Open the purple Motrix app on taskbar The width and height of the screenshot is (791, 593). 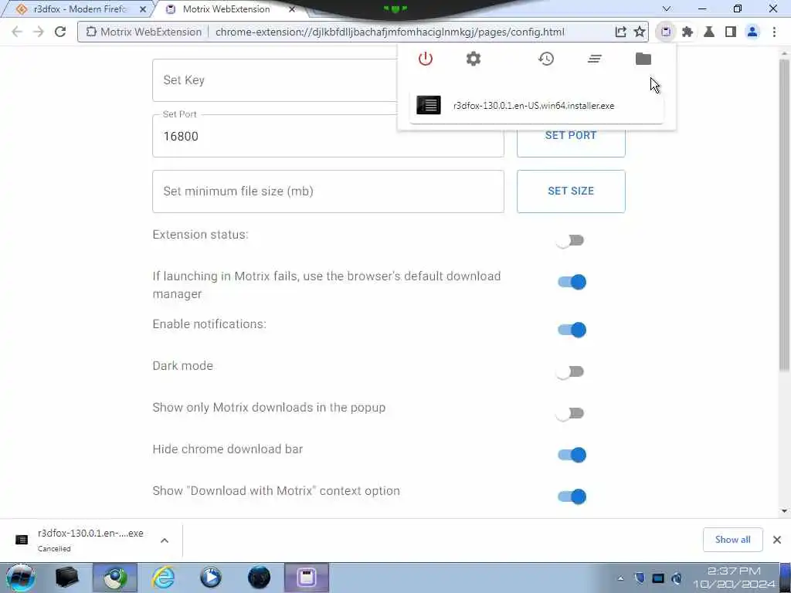click(x=307, y=578)
